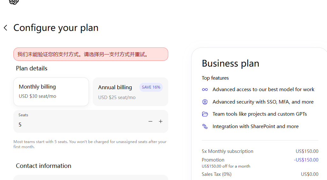This screenshot has width=327, height=180.
Task: Click the folder icon for team tools
Action: pos(205,114)
